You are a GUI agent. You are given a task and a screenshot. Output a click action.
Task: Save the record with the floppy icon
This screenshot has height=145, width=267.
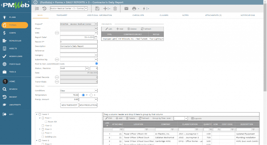[x=97, y=9]
